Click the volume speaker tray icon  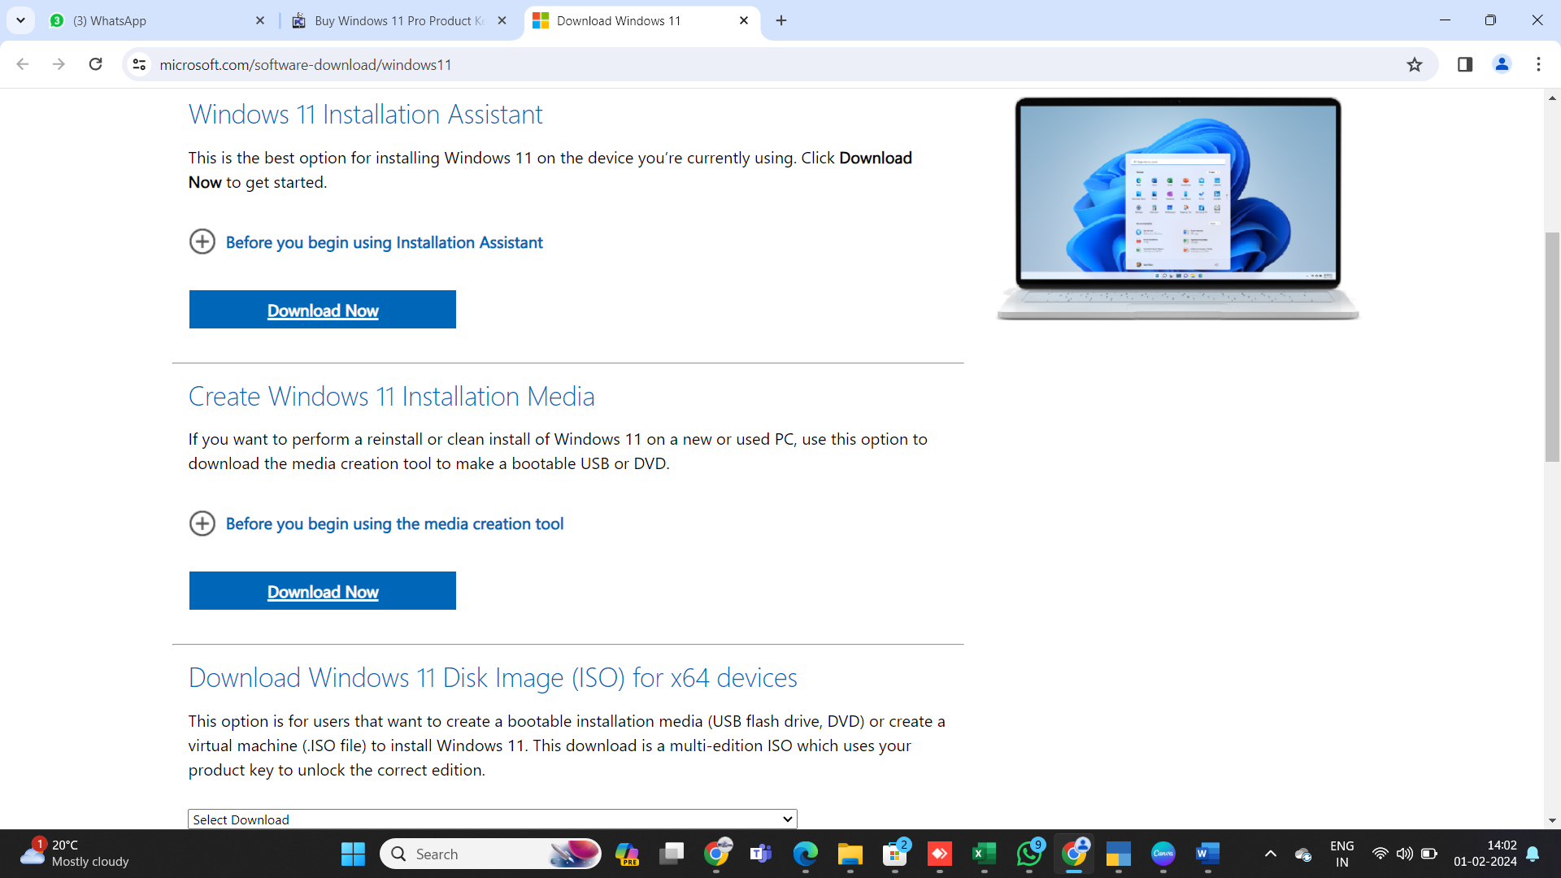1404,854
